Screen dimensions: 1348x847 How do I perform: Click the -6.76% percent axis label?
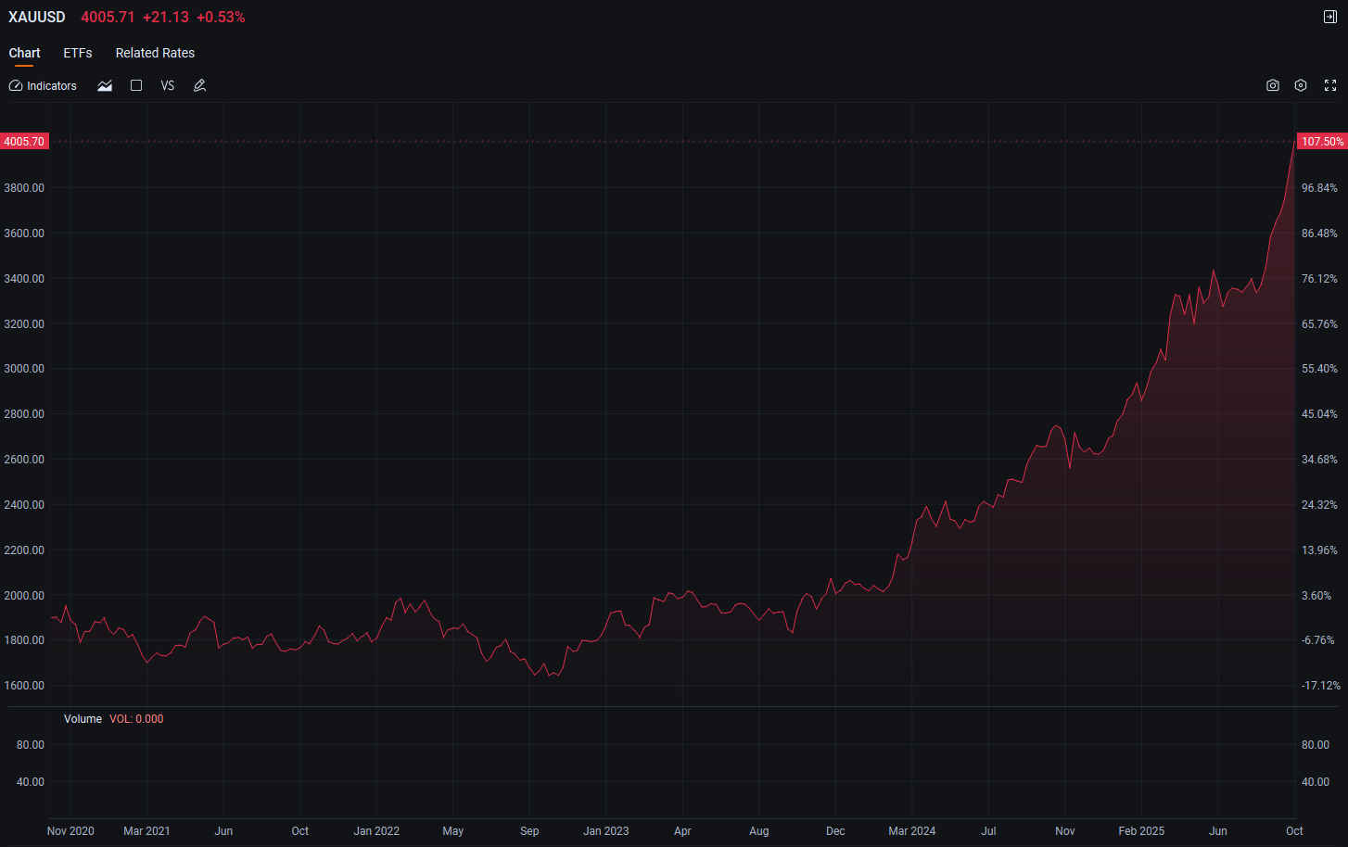(1318, 640)
